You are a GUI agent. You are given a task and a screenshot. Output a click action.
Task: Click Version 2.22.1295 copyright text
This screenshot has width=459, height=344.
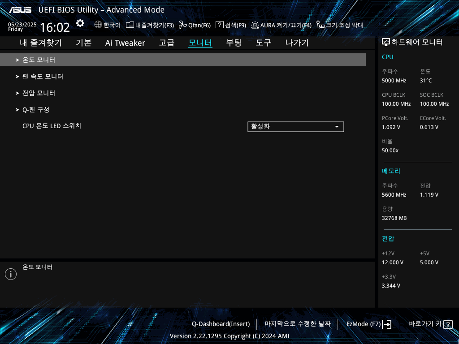[229, 336]
